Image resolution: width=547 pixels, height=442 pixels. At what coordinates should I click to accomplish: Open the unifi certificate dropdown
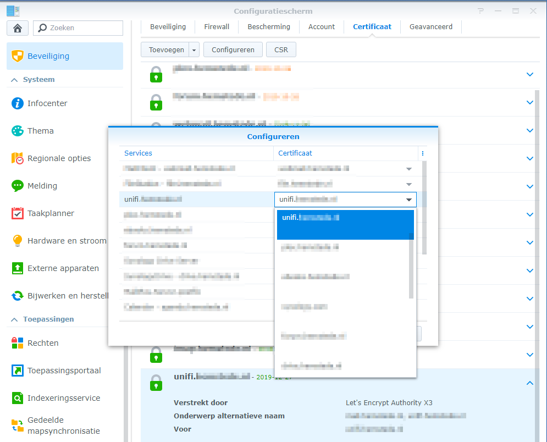(x=408, y=200)
